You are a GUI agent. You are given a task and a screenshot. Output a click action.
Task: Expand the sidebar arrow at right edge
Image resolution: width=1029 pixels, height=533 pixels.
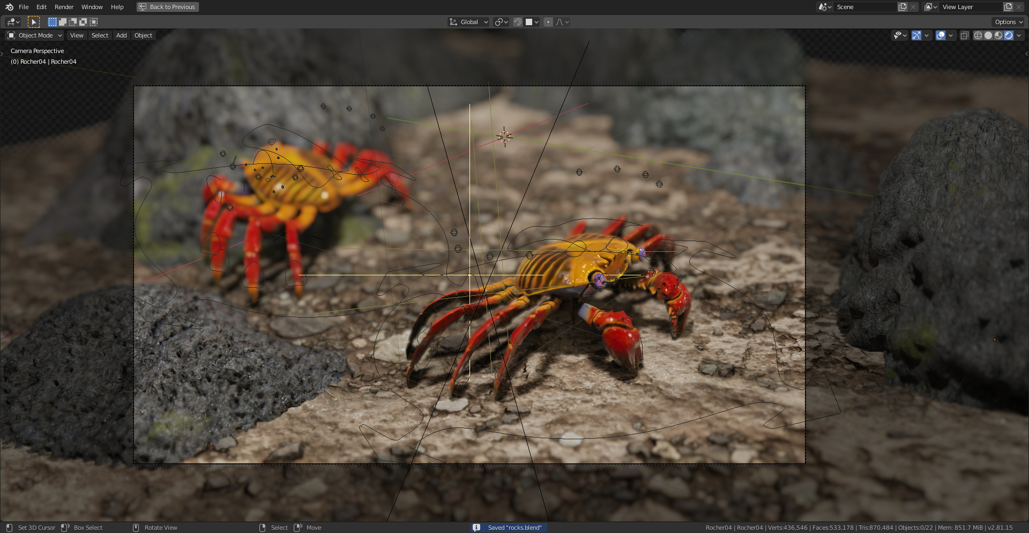click(1026, 54)
